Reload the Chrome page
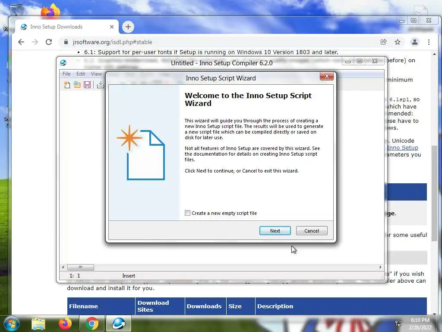Screen dimensions: 442x332 click(x=49, y=42)
